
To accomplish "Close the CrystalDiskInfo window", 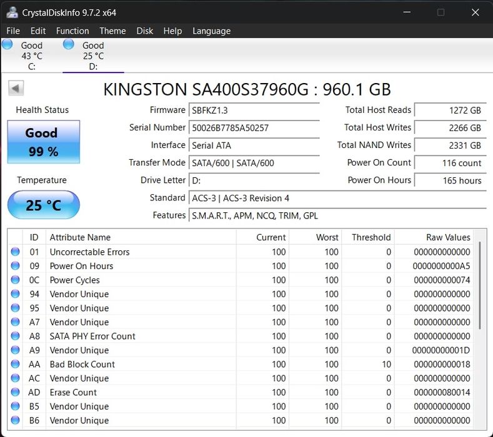I will tap(475, 12).
